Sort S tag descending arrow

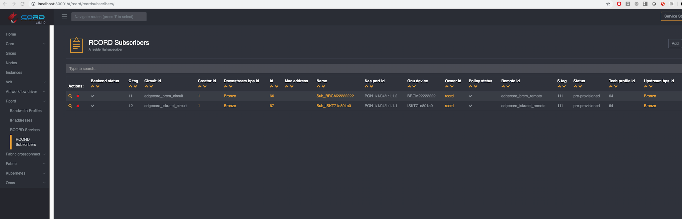564,86
